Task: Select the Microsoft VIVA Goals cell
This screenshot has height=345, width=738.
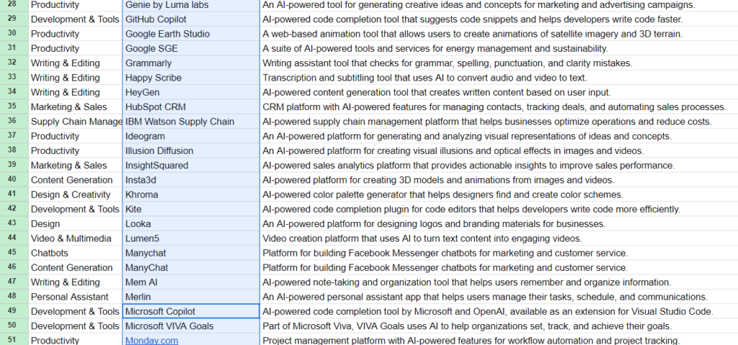Action: coord(191,326)
